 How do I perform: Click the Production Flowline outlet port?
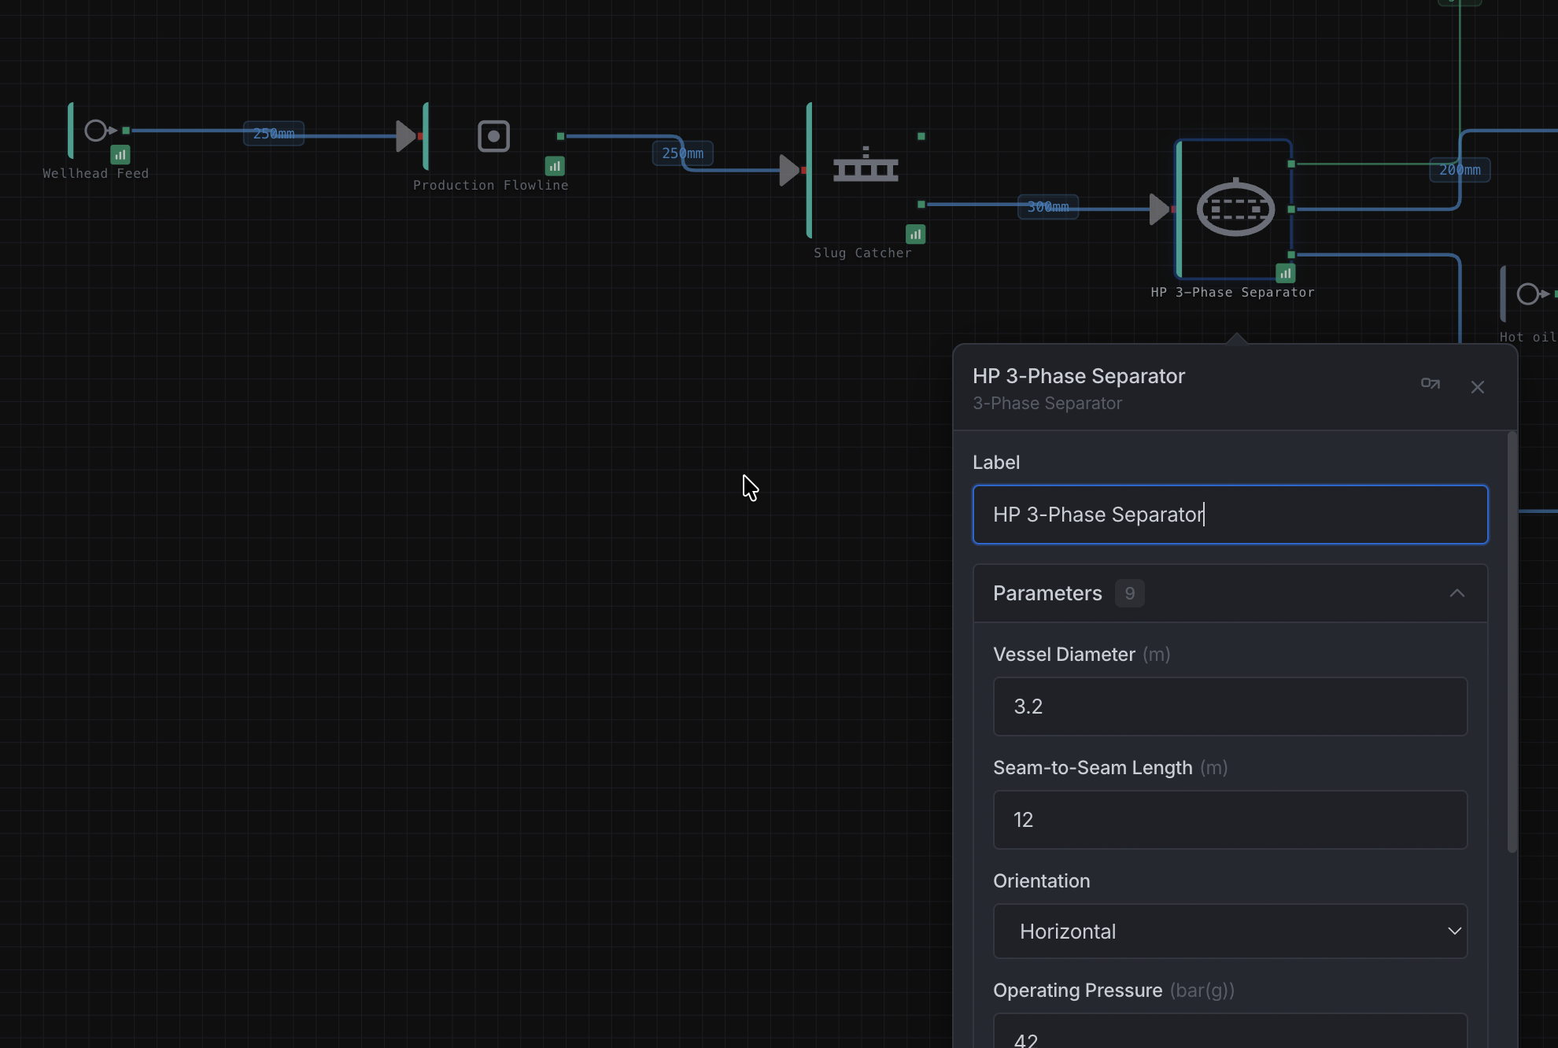560,136
